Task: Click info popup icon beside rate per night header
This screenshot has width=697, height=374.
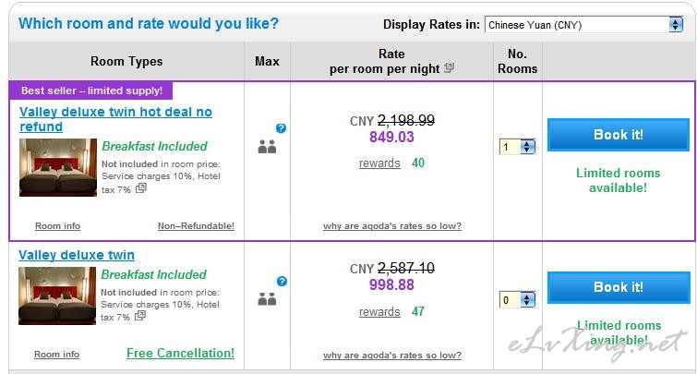Action: point(450,68)
